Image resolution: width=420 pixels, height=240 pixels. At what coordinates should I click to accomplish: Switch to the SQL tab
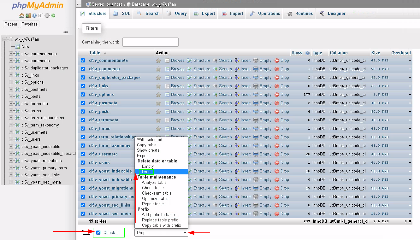[x=121, y=14]
